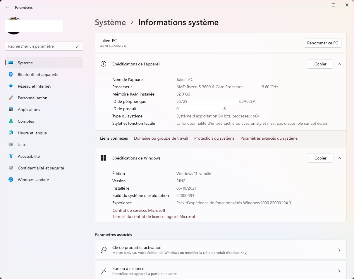Click the Julien-PC device name value
Viewport: 354px width, 279px height.
185,79
